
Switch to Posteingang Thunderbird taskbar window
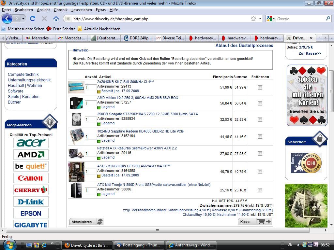pyautogui.click(x=139, y=245)
